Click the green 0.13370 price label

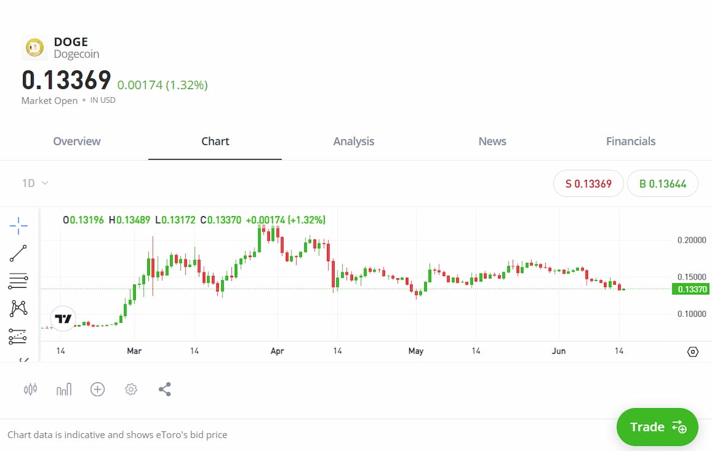click(x=690, y=289)
